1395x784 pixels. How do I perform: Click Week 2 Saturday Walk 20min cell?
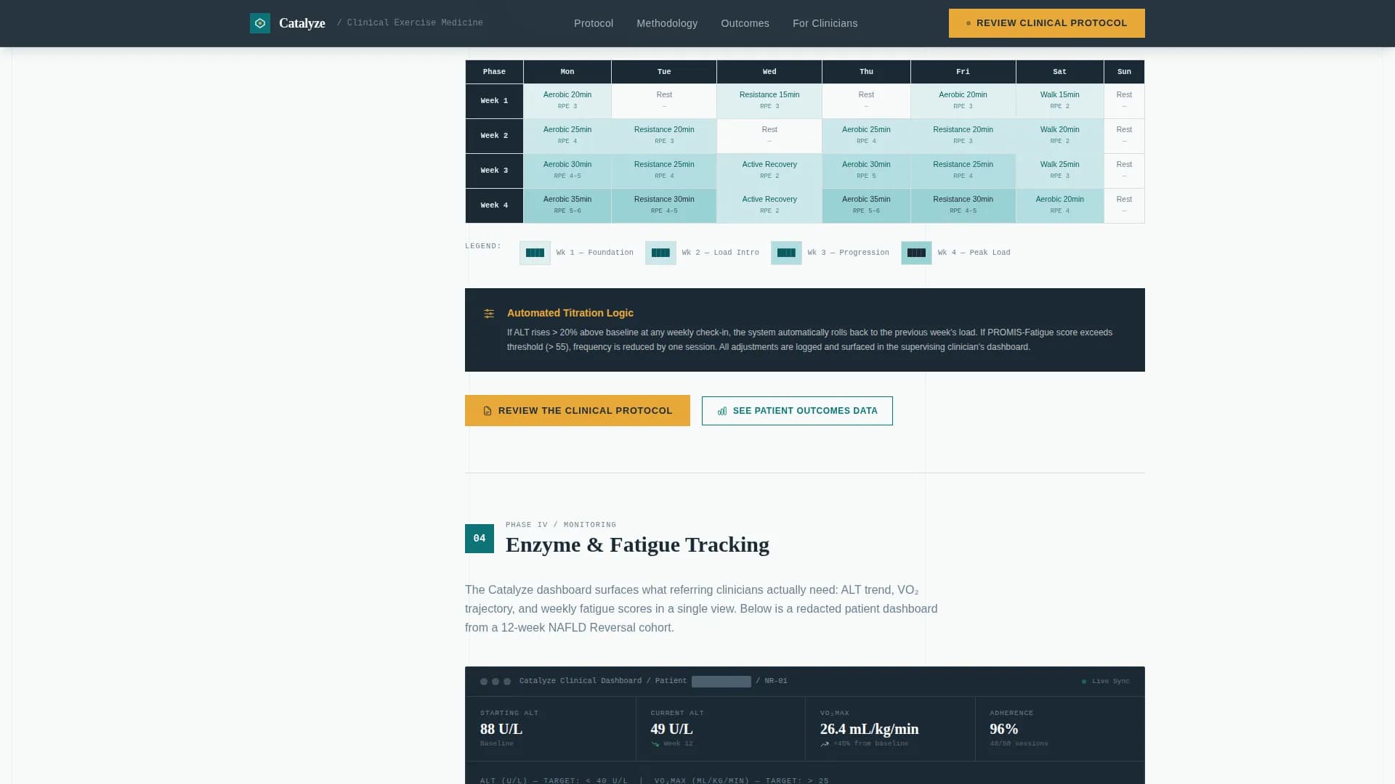(1060, 136)
